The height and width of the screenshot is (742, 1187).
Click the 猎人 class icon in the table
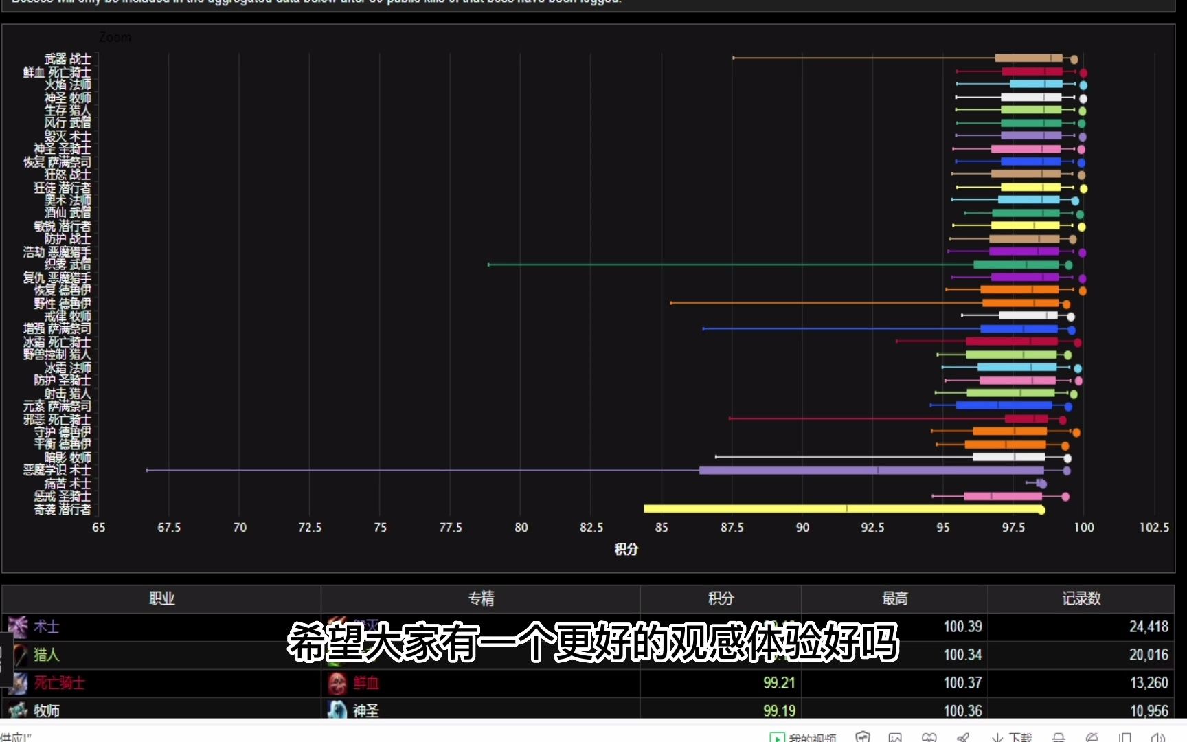pos(19,655)
